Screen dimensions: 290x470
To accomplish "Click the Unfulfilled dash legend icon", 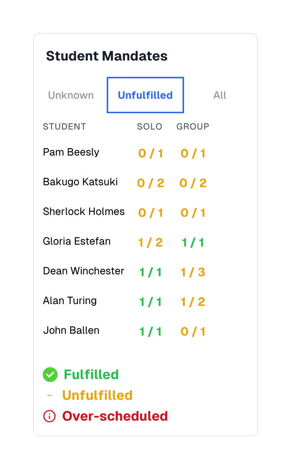I will point(49,395).
